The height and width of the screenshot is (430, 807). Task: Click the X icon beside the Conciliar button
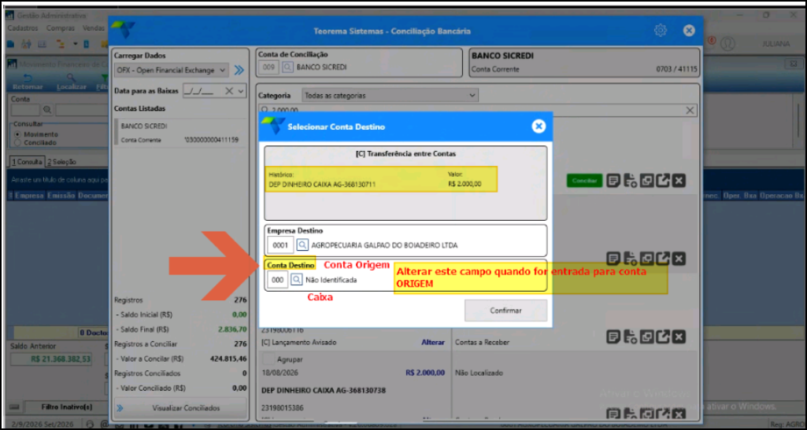[679, 181]
